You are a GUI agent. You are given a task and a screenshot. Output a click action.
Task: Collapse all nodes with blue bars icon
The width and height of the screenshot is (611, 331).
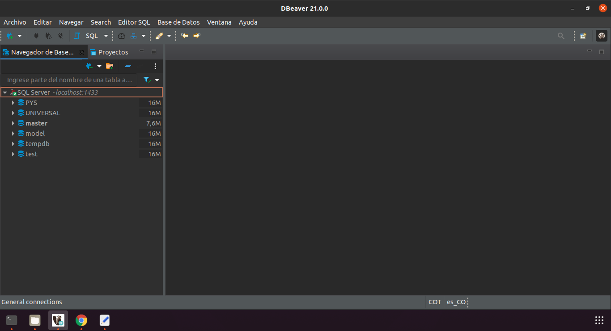(128, 66)
